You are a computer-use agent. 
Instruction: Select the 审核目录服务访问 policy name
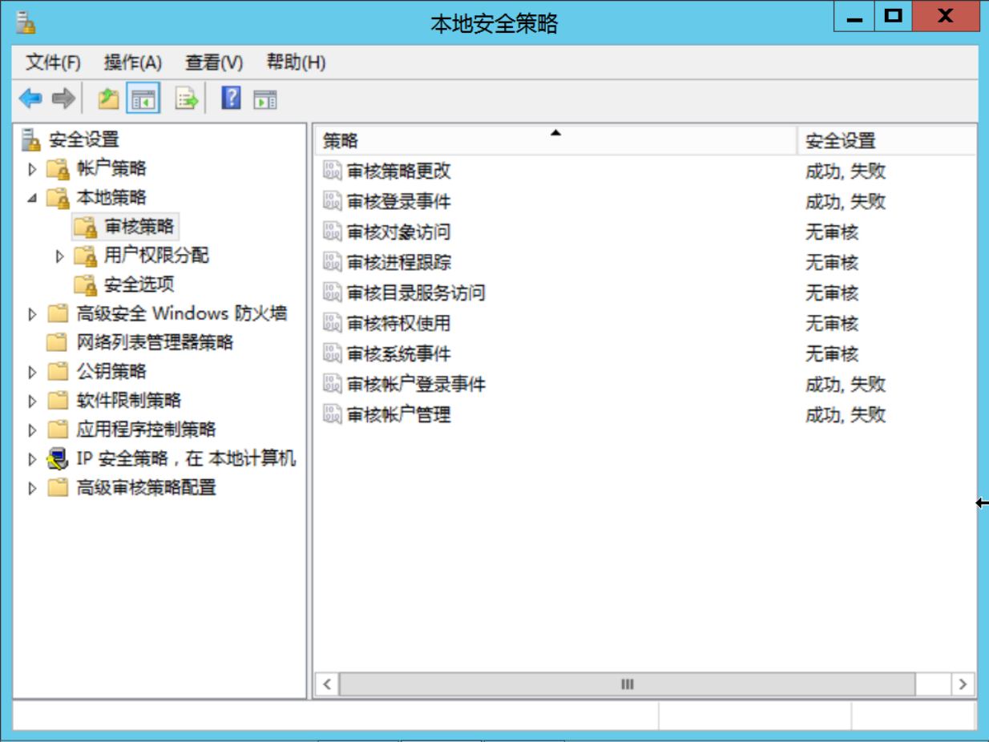416,292
